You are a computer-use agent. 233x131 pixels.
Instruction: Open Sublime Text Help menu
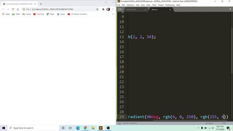[x=178, y=5]
